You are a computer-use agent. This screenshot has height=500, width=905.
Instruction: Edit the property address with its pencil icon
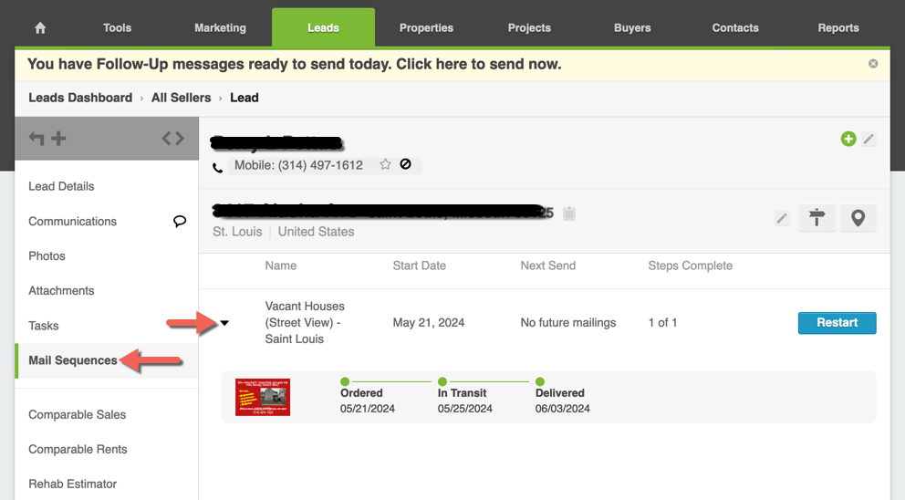coord(782,218)
